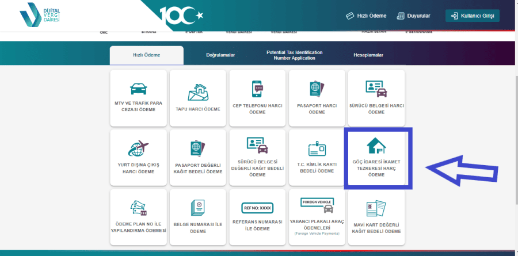Open Mavi Kart Değerli Kağıt Bedeli icon

[x=376, y=209]
